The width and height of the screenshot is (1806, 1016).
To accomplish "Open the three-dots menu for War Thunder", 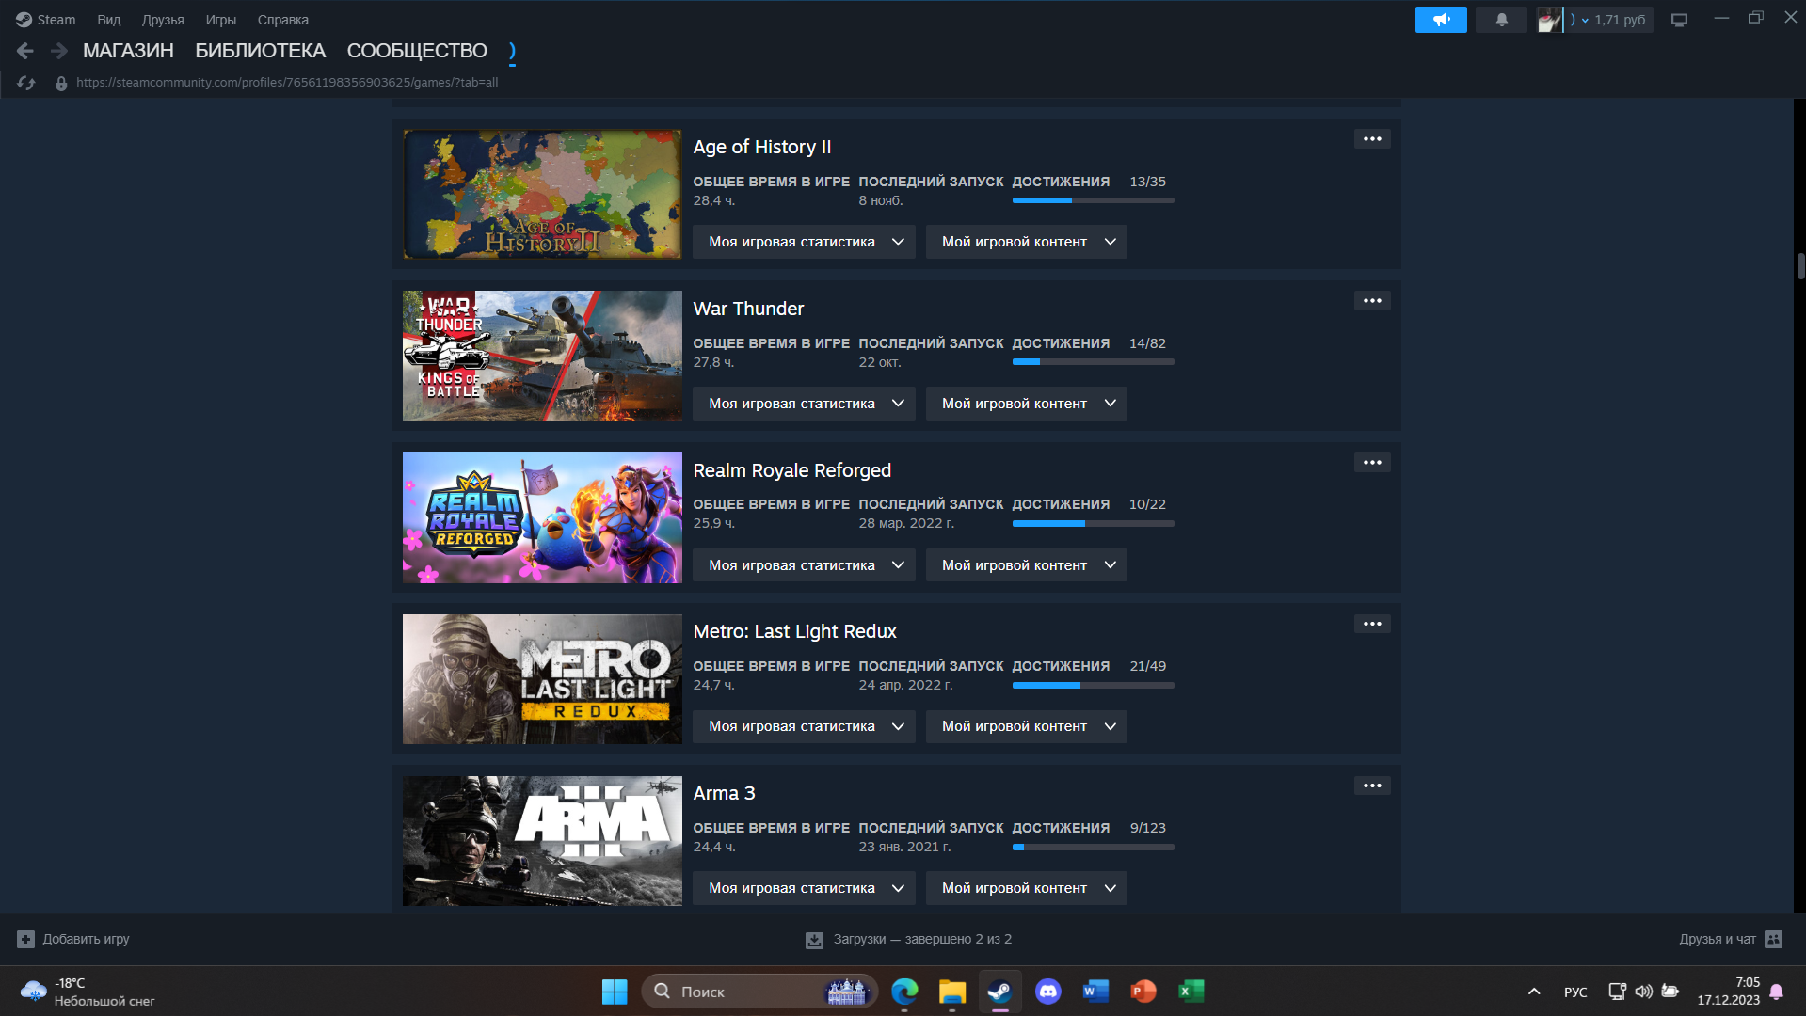I will (x=1372, y=301).
